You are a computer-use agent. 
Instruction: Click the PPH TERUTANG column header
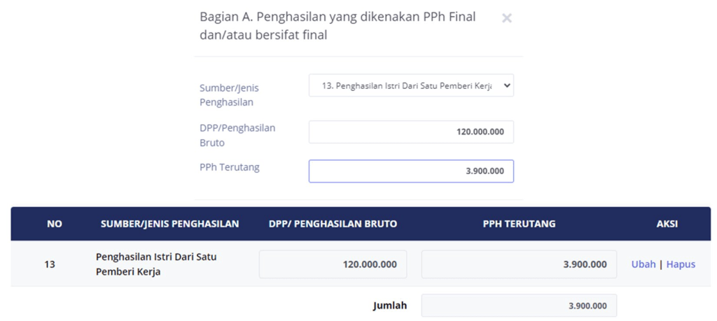519,224
